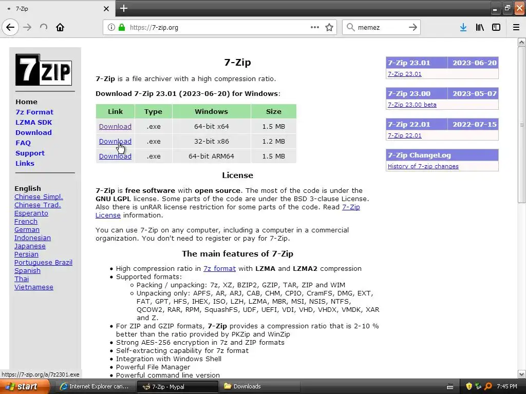
Task: Switch language to Japanese
Action: pyautogui.click(x=30, y=246)
